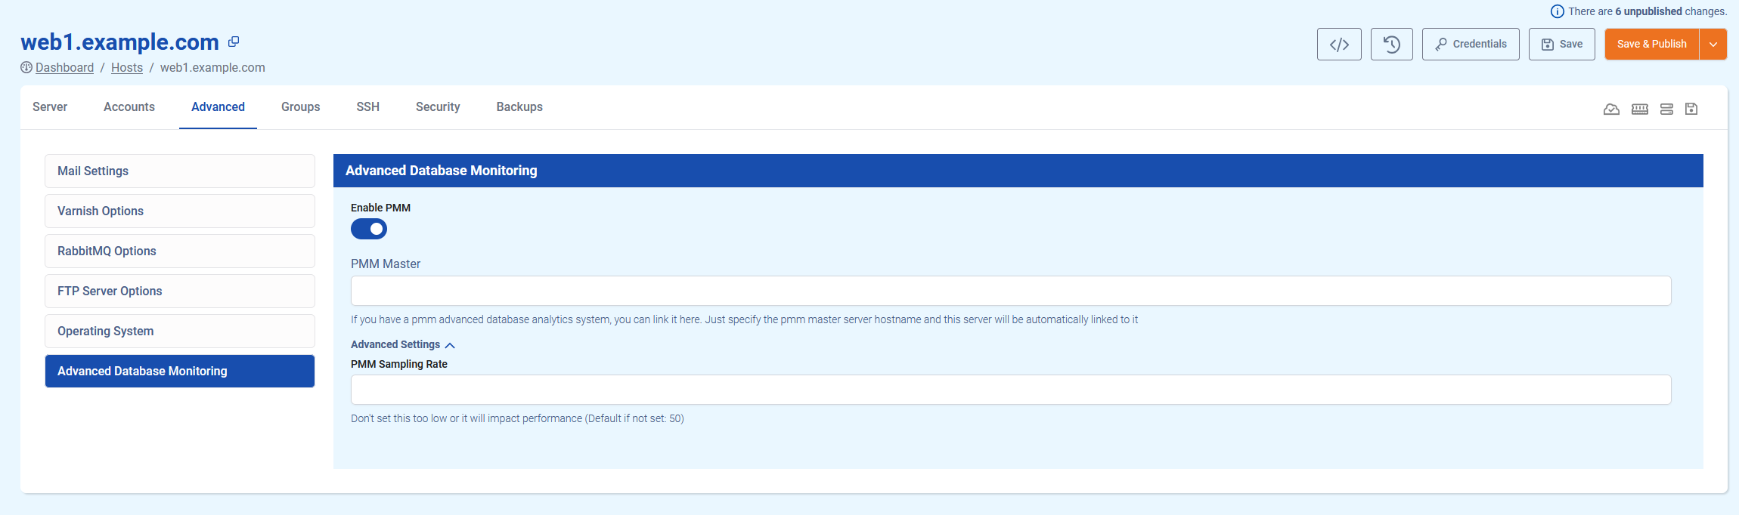Collapse the Advanced Settings section
Image resolution: width=1739 pixels, height=515 pixels.
click(x=403, y=345)
